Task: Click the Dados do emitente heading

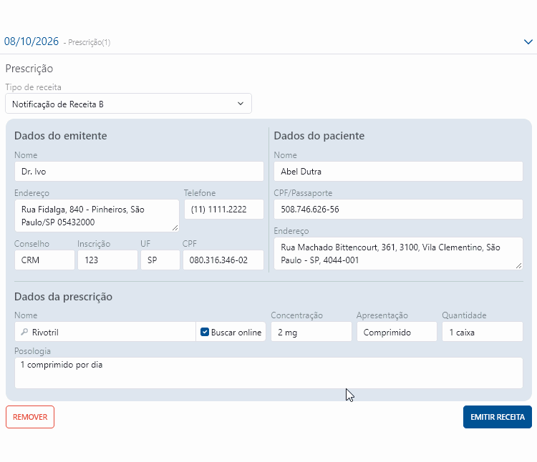Action: 61,136
